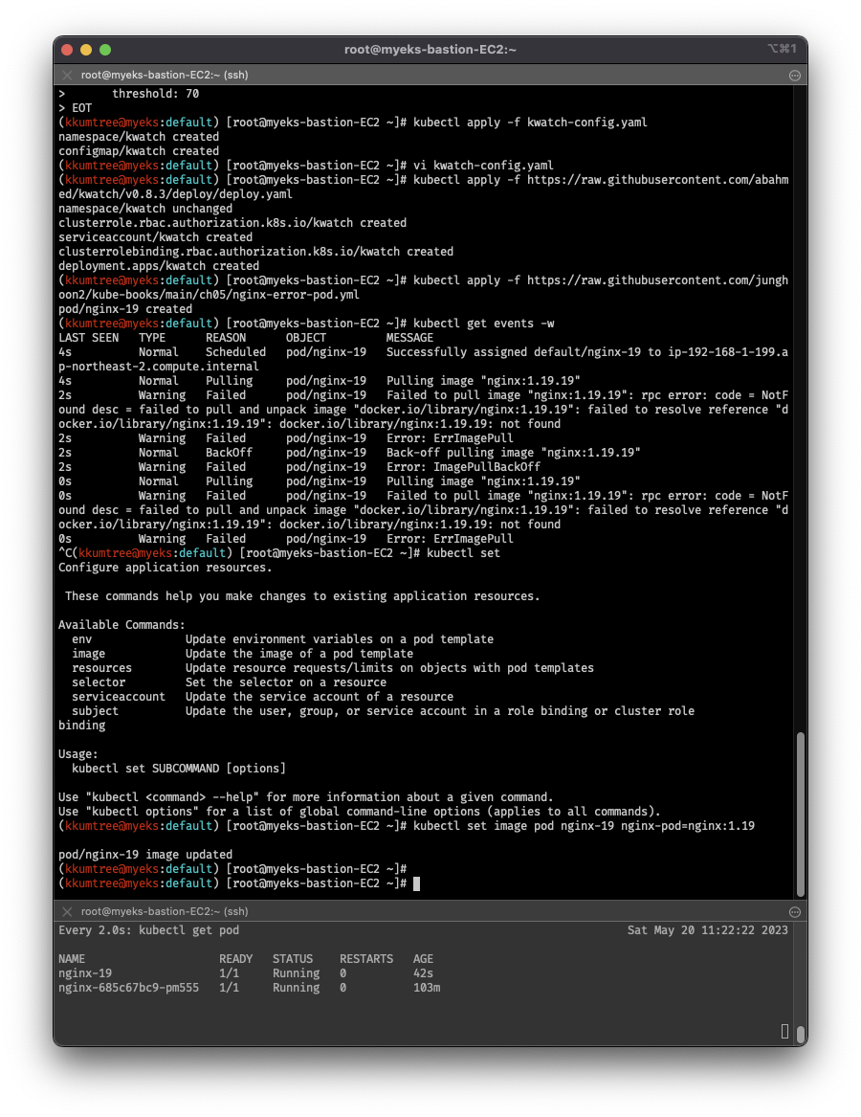Click the green zoom window button
861x1117 pixels.
pyautogui.click(x=105, y=50)
